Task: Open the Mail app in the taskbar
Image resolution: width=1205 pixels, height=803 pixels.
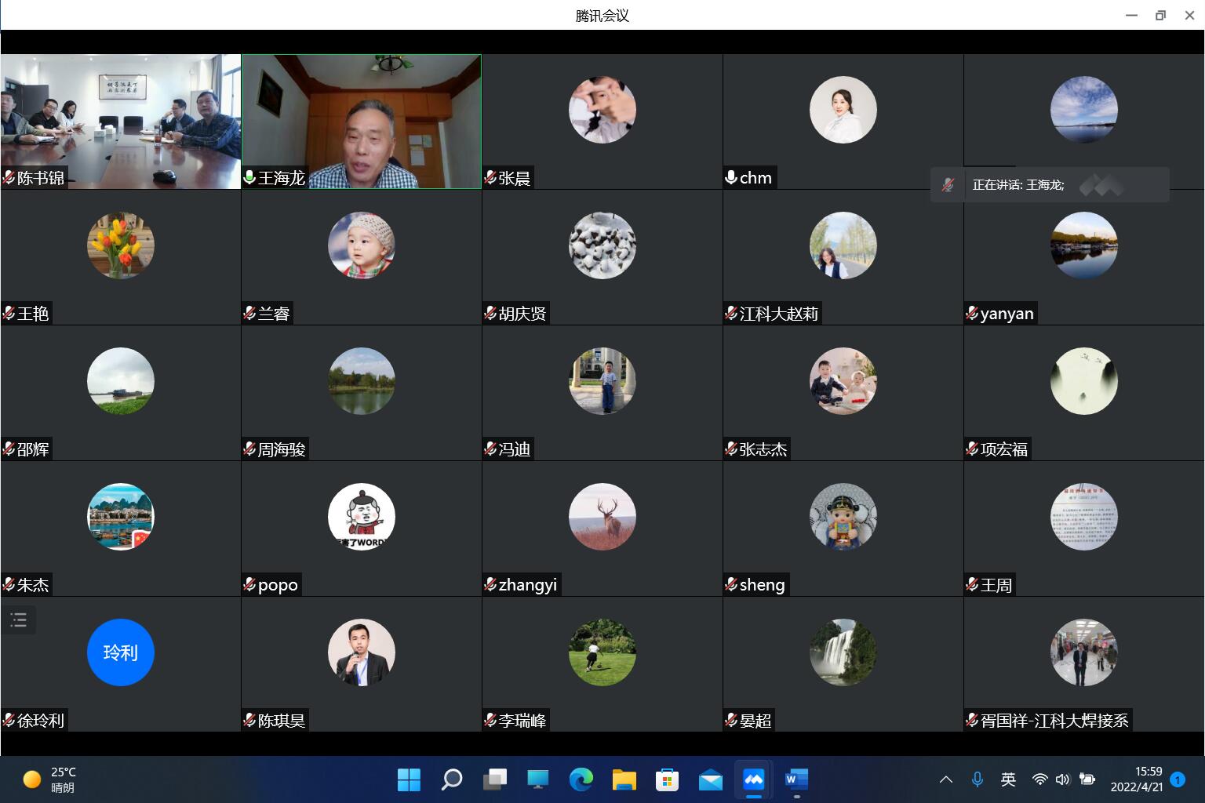Action: point(710,779)
